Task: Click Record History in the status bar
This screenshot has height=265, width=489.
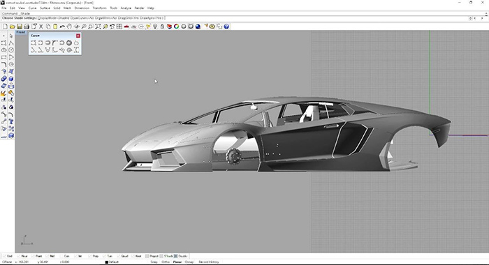Action: coord(209,262)
